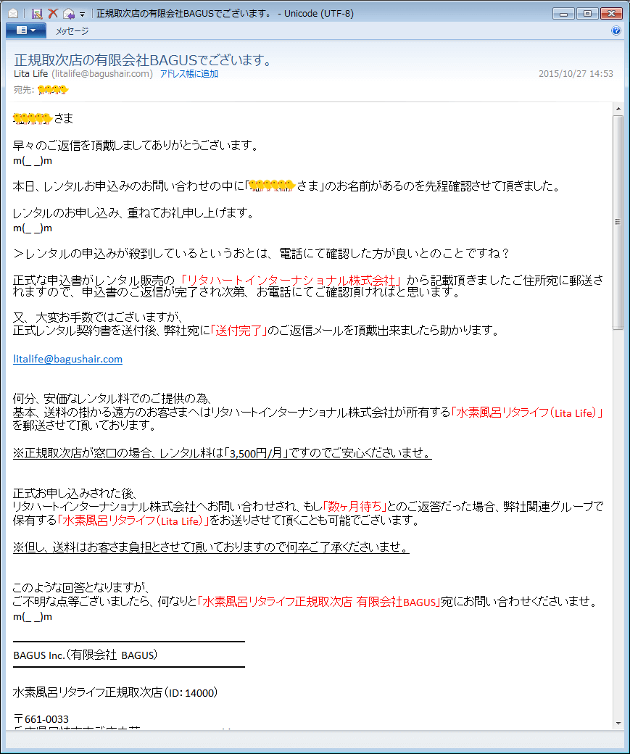The width and height of the screenshot is (630, 754).
Task: Select the メッセージ ribbon tab
Action: pyautogui.click(x=72, y=30)
